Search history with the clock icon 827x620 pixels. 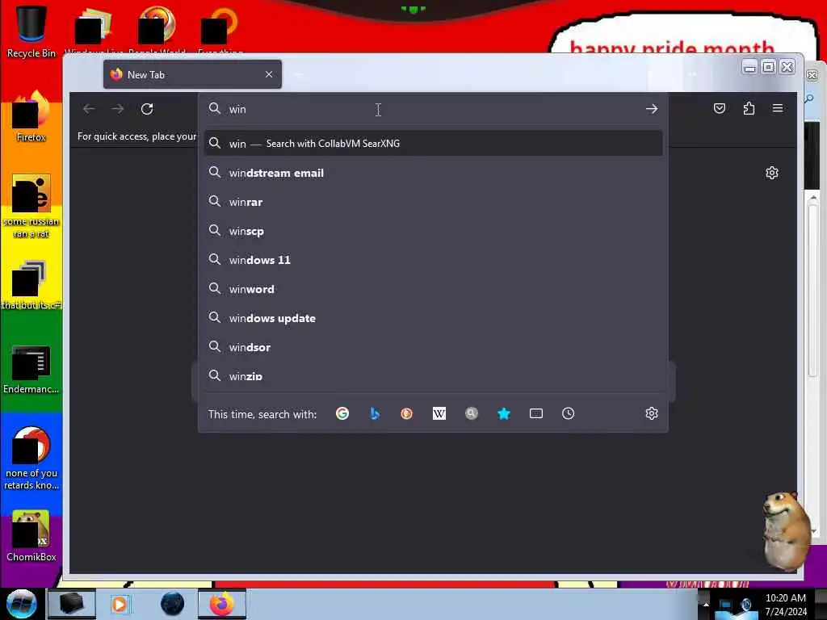click(568, 414)
